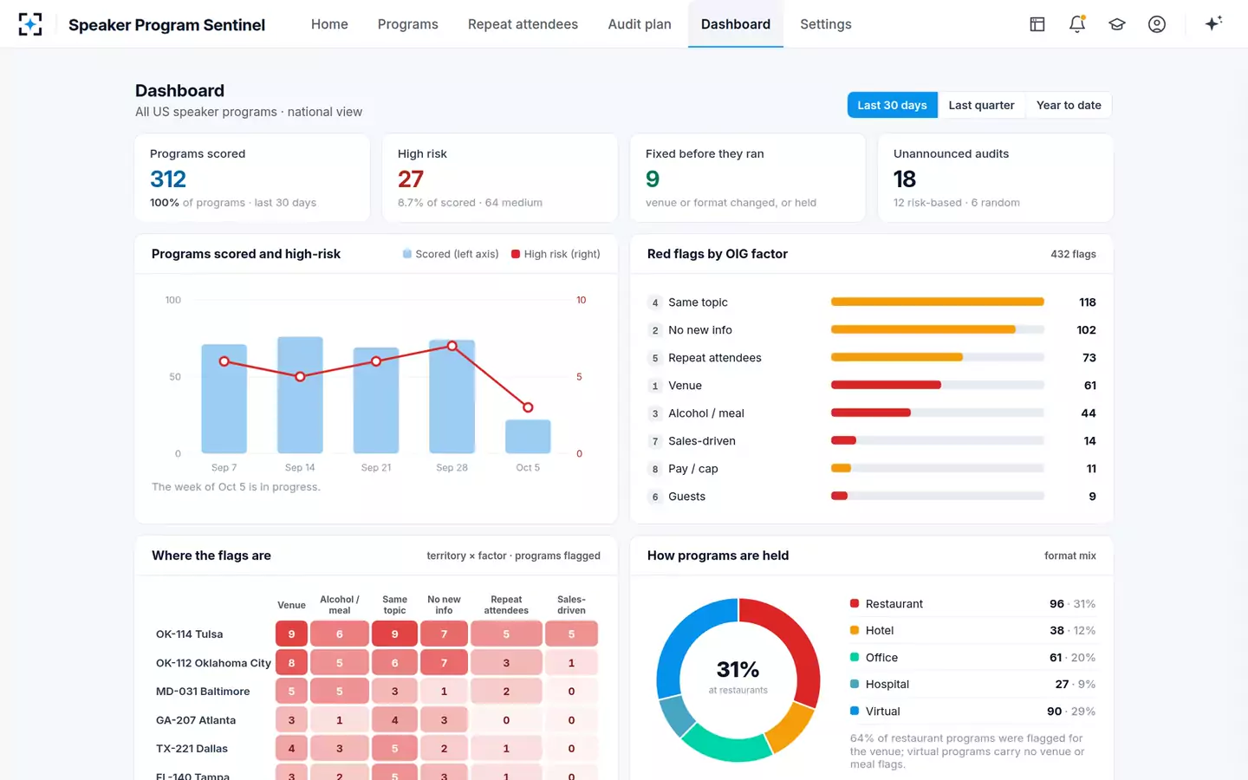Viewport: 1248px width, 780px height.
Task: Open the notifications bell
Action: [1077, 24]
